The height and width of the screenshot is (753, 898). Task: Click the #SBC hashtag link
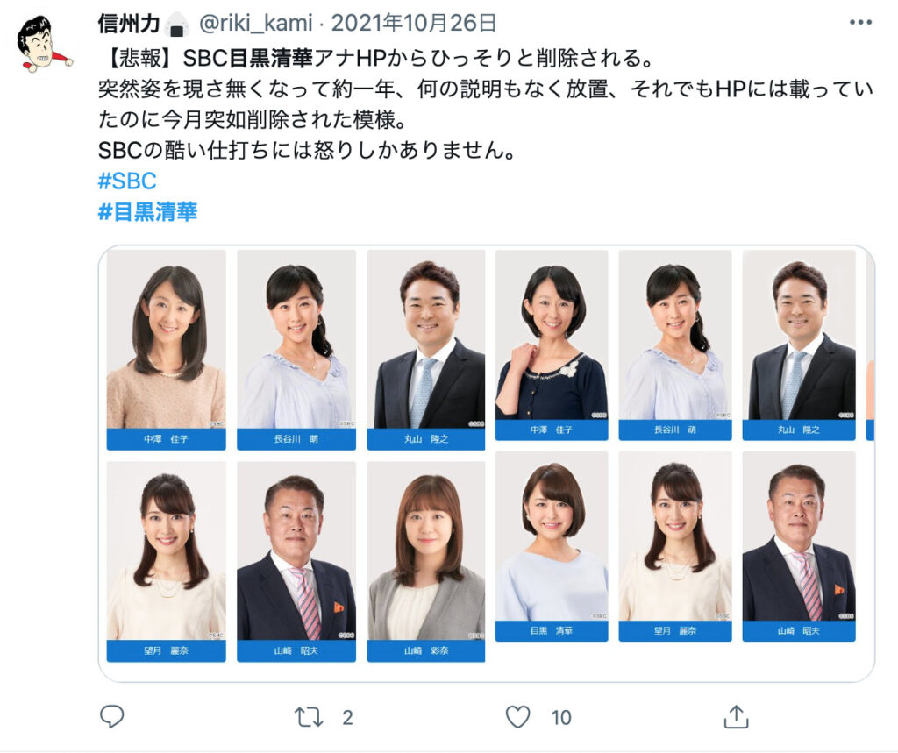(127, 181)
